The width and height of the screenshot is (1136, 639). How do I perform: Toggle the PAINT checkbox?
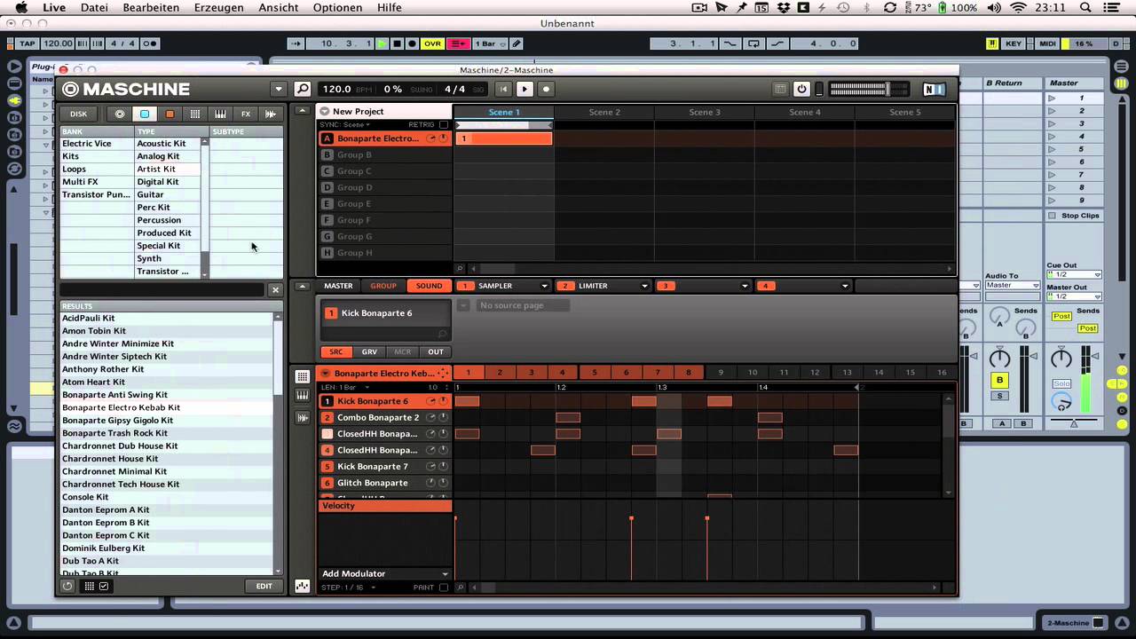point(444,588)
